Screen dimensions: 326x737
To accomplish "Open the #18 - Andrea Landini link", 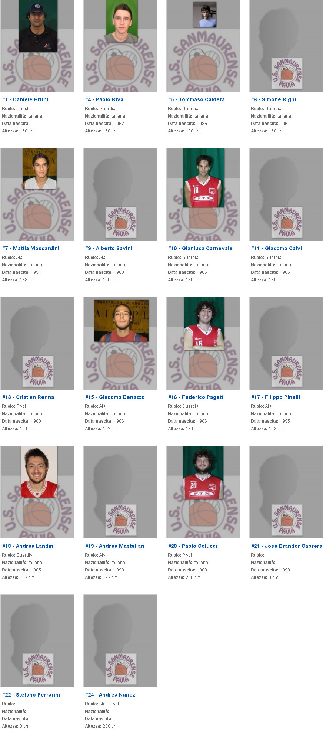I will tap(29, 546).
